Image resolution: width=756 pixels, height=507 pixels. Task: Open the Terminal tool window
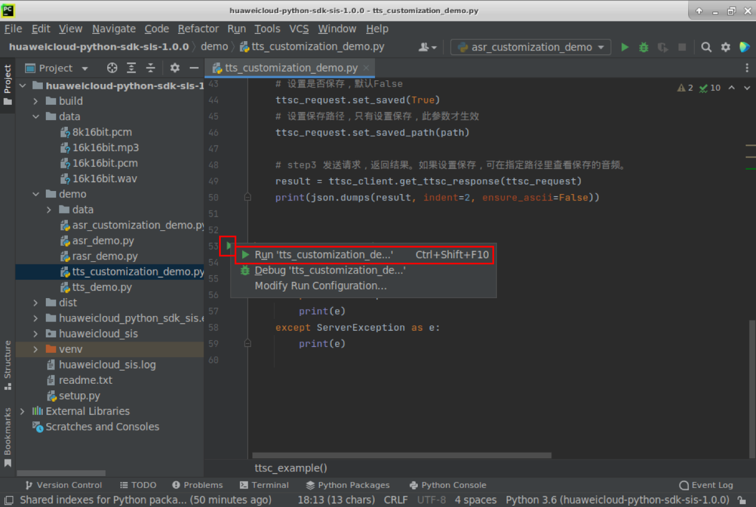[x=264, y=485]
